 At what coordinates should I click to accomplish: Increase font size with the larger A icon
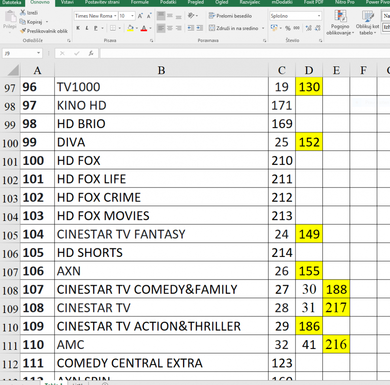tap(140, 16)
